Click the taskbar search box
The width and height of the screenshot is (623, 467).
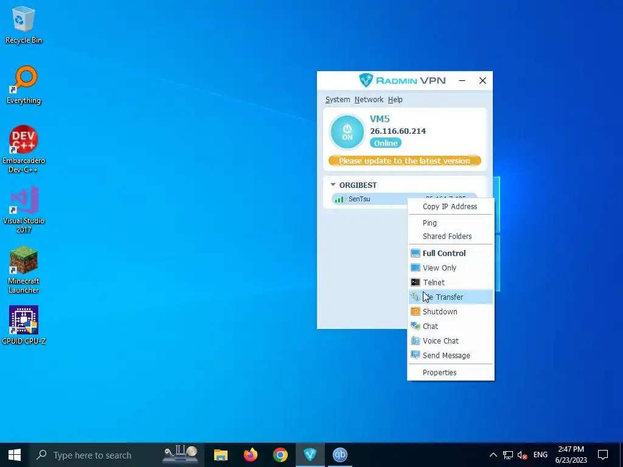coord(116,455)
